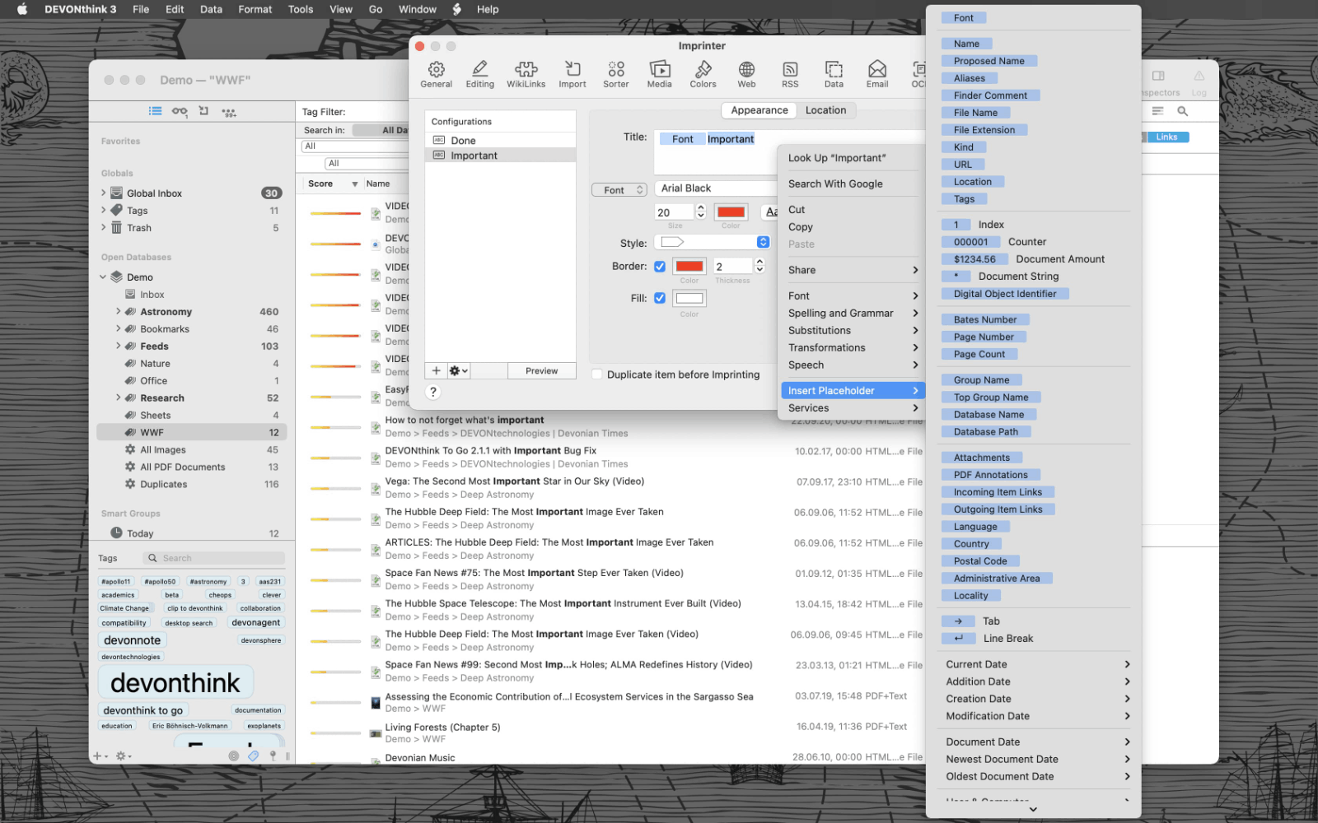Click the red border color swatch

click(x=689, y=266)
